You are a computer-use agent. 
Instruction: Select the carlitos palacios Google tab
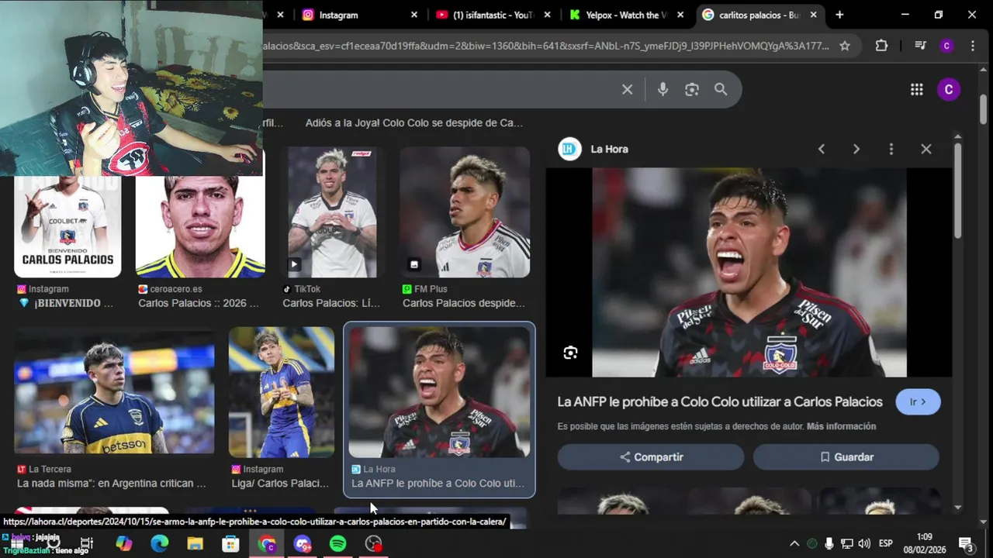click(760, 15)
